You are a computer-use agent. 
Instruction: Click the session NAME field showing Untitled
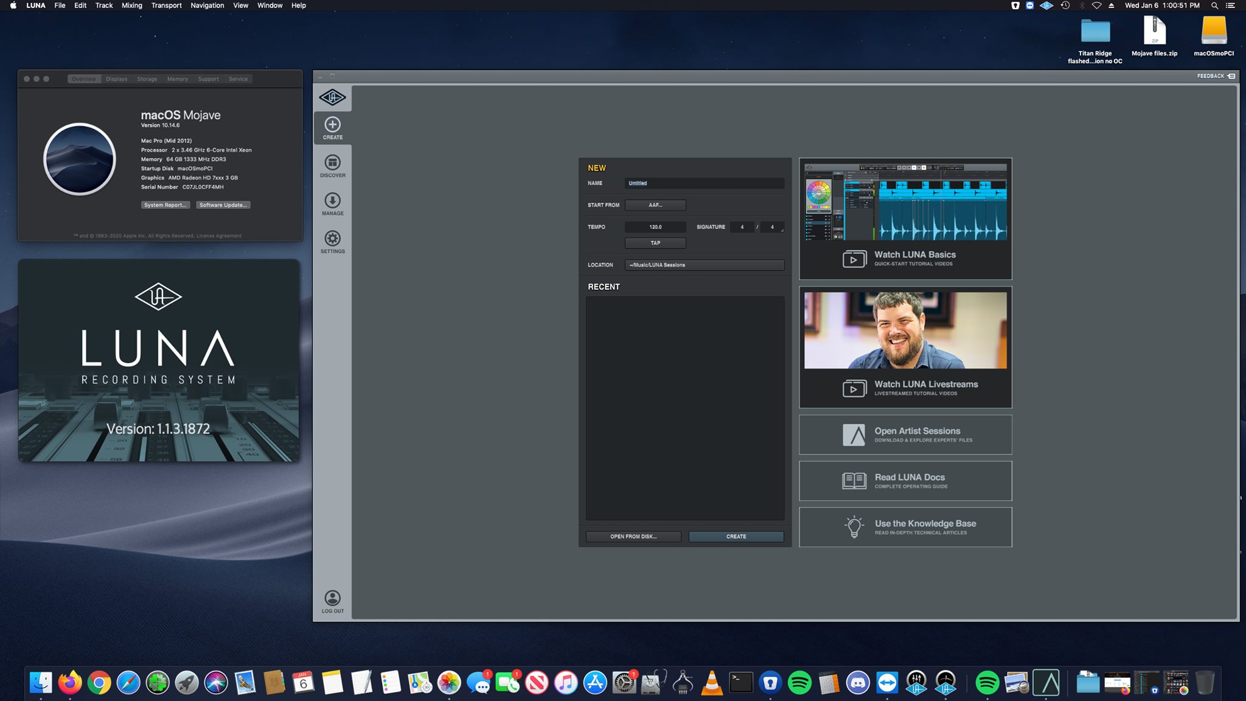[705, 183]
